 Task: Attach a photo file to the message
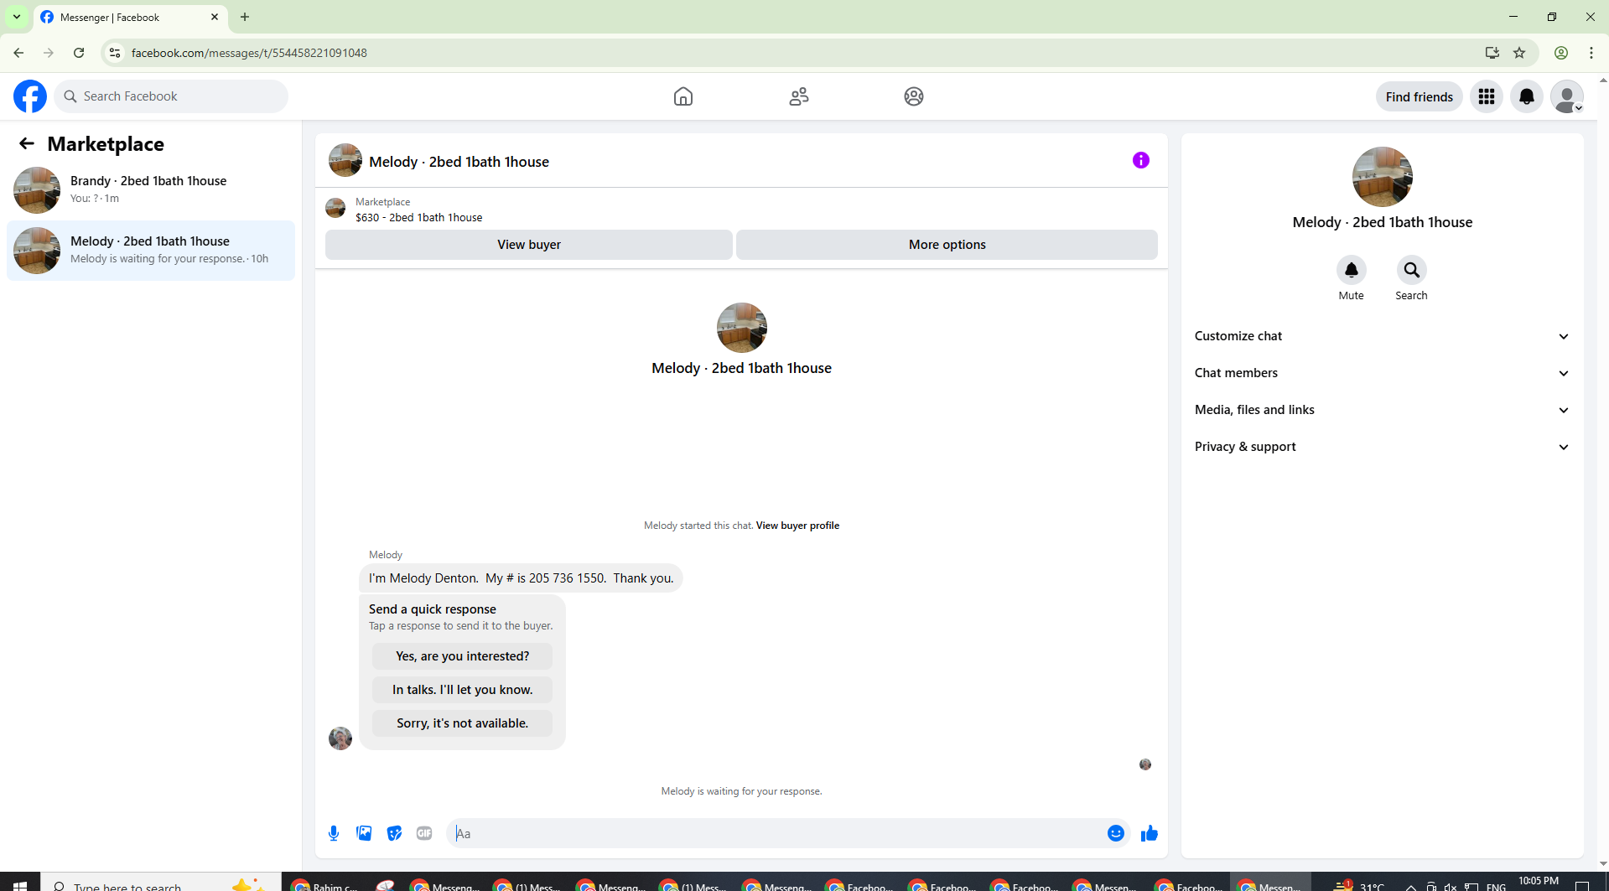[364, 833]
